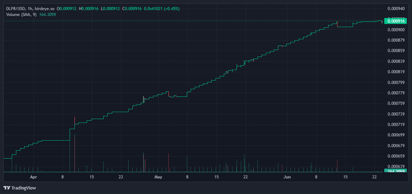Select price axis value 0.000940
The height and width of the screenshot is (194, 412).
click(x=396, y=9)
